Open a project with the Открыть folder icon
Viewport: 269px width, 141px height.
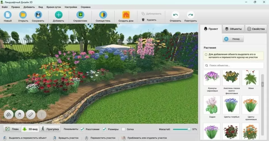point(23,15)
